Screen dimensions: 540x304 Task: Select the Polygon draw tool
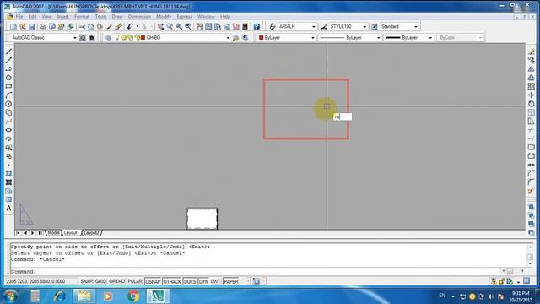8,78
